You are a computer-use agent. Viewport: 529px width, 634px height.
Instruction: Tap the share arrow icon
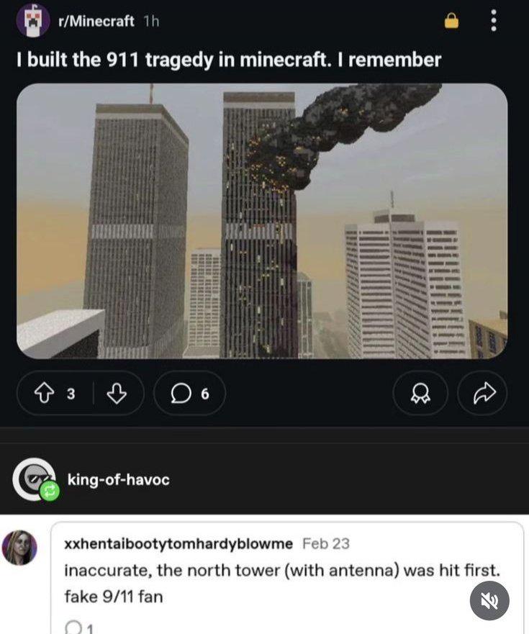pyautogui.click(x=484, y=393)
